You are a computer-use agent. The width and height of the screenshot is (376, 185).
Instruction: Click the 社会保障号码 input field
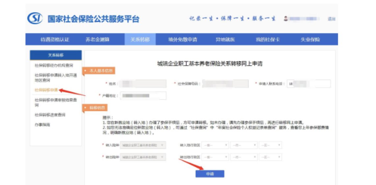coord(226,84)
